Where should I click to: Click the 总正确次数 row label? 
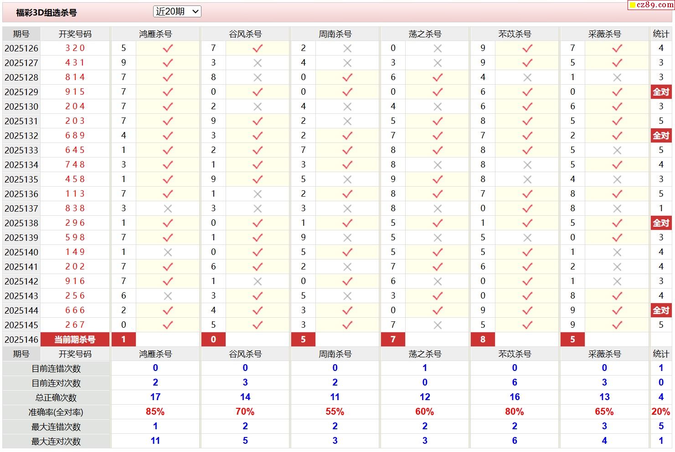(x=56, y=398)
